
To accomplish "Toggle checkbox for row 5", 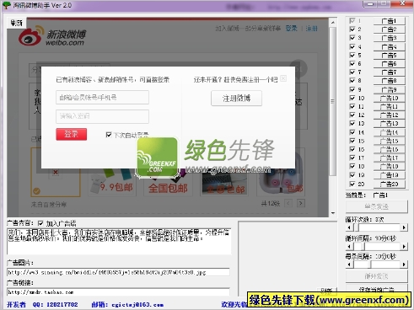I will tap(352, 55).
